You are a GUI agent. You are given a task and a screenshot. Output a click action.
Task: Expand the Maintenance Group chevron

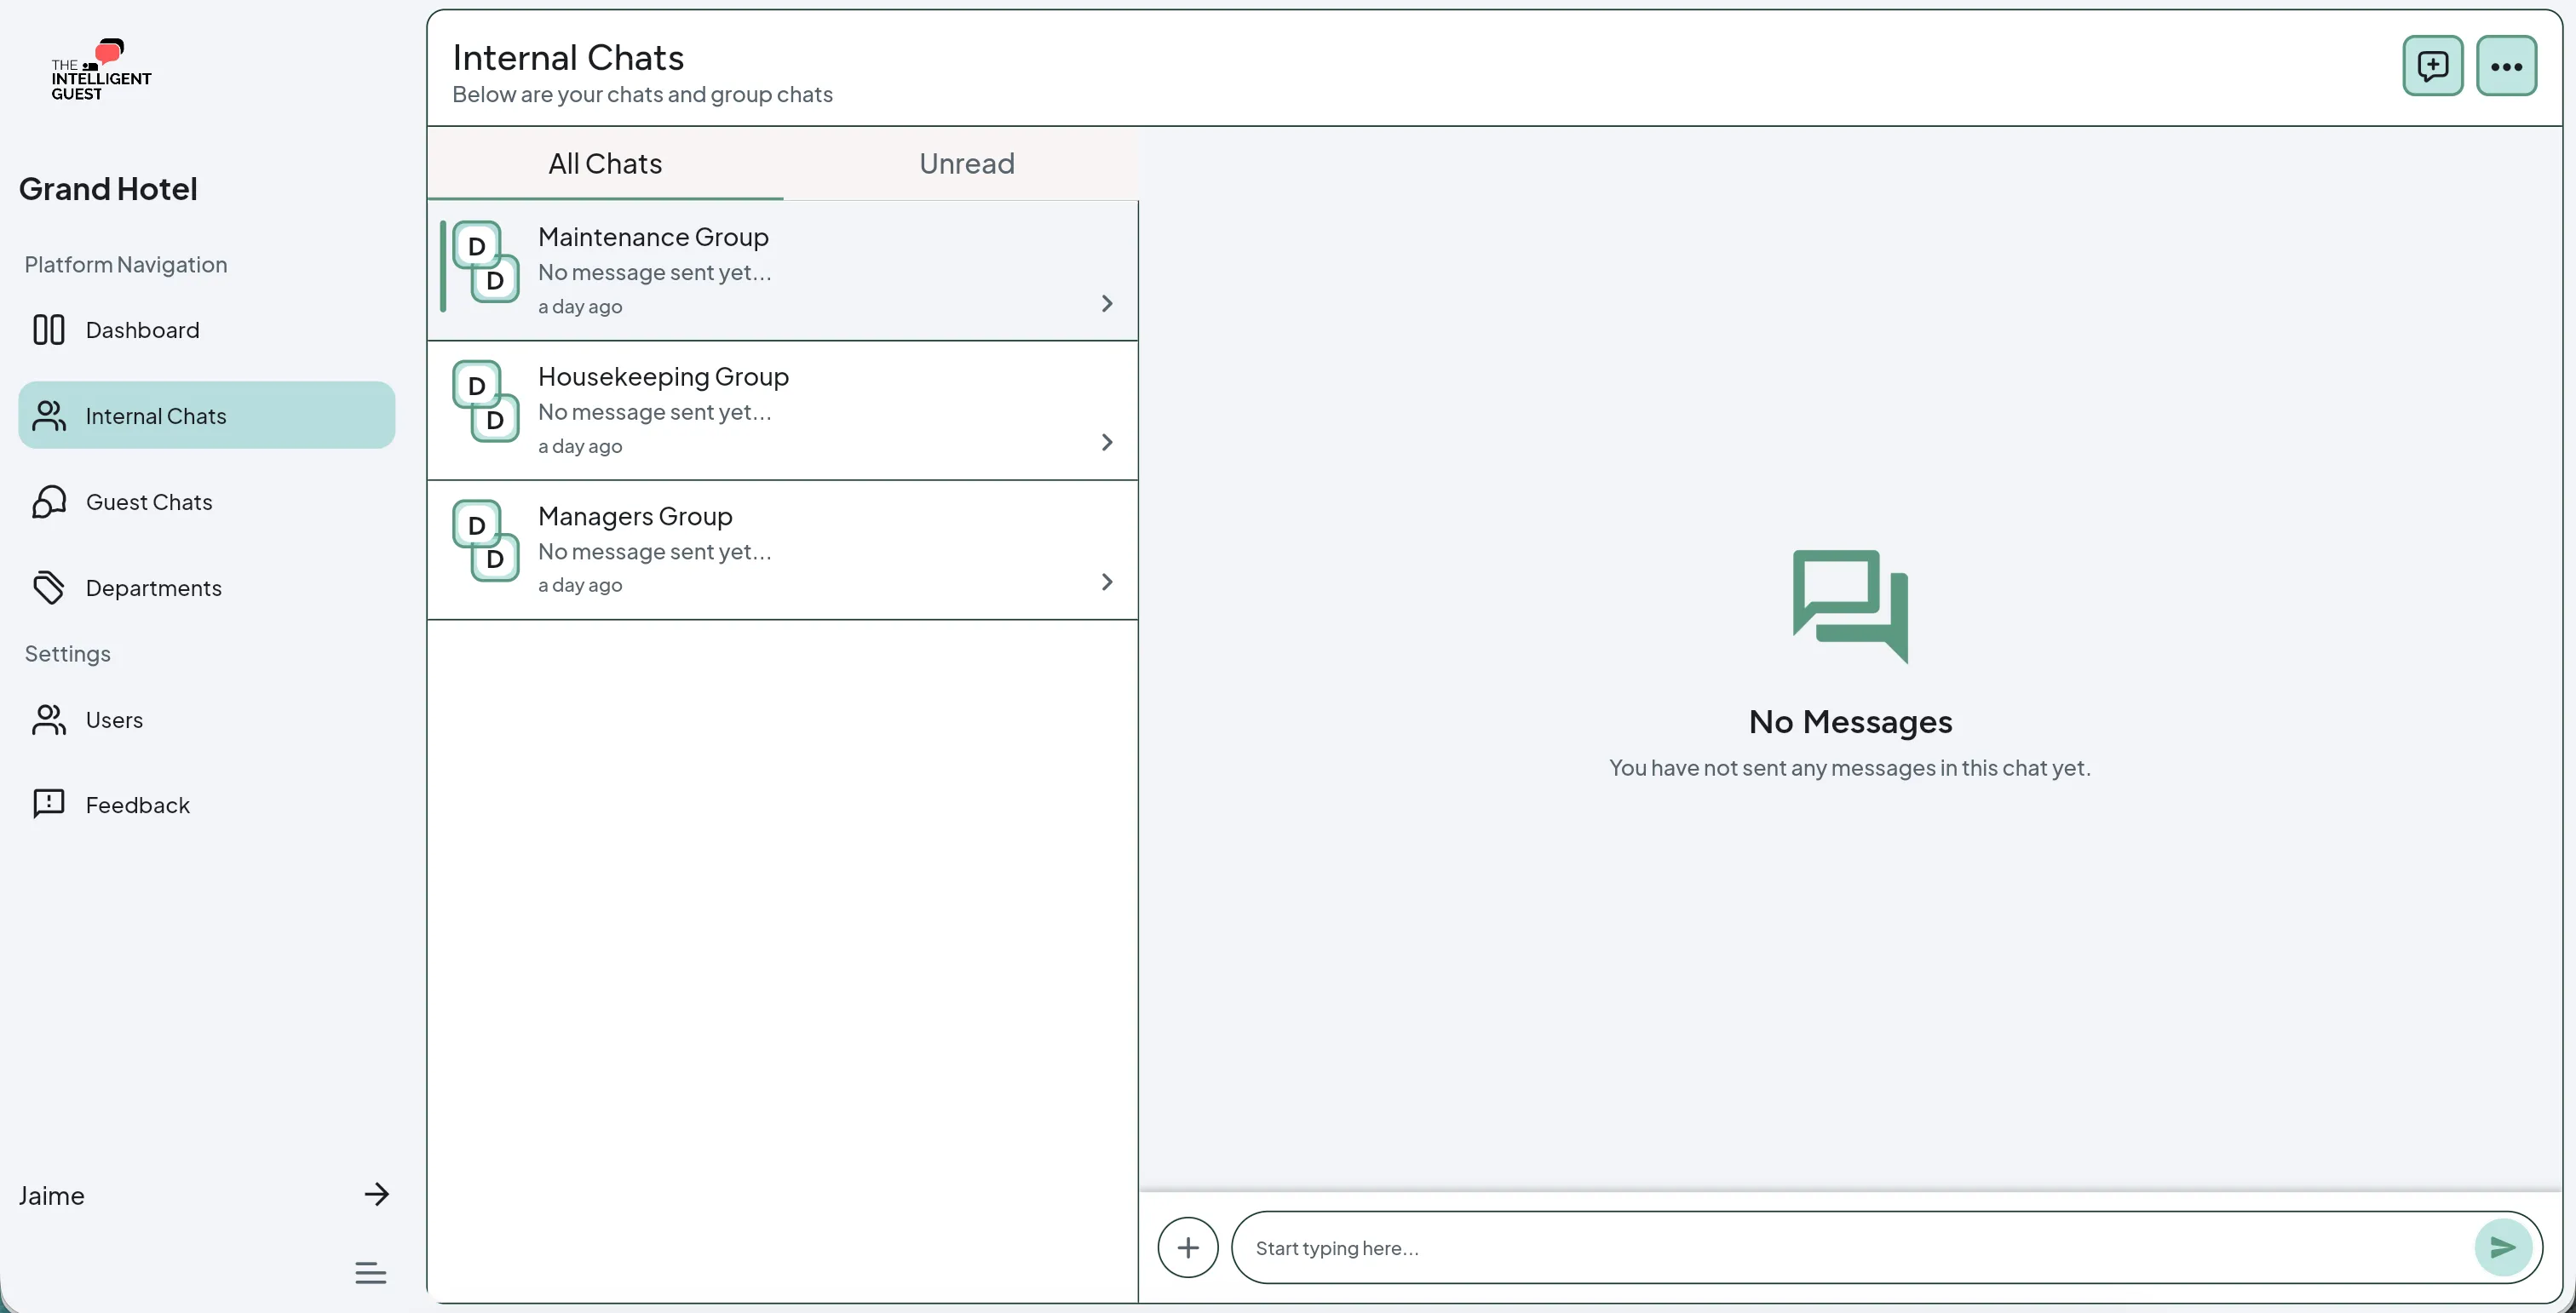coord(1106,303)
